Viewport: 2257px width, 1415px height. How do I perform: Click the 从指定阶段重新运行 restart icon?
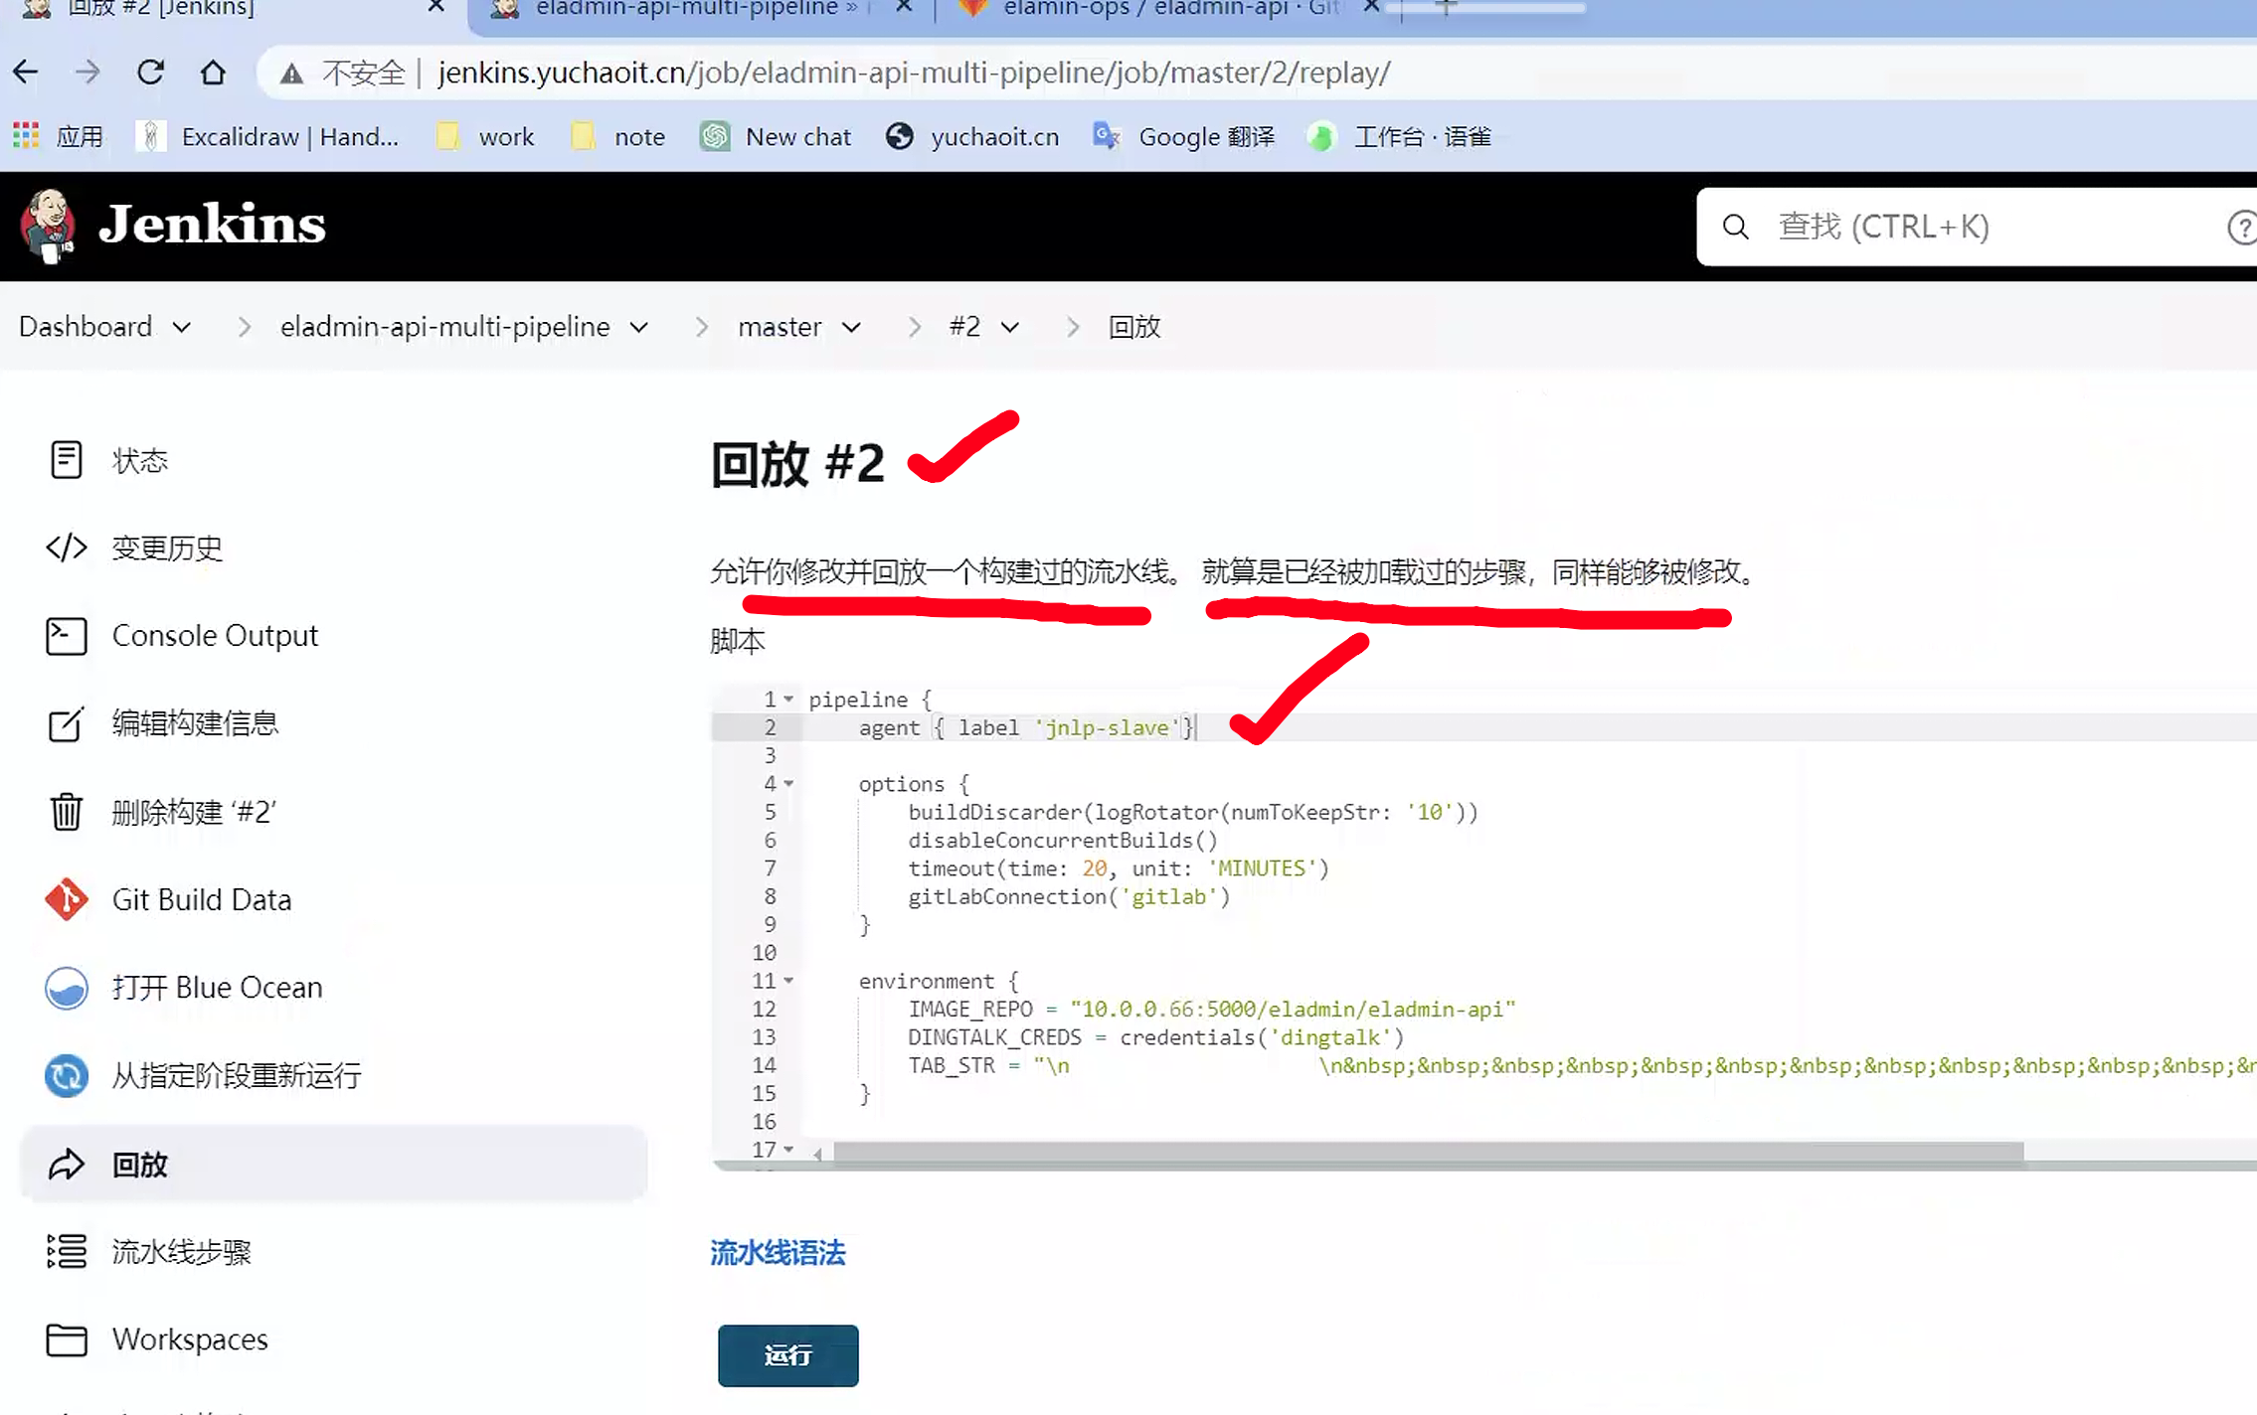click(x=66, y=1075)
